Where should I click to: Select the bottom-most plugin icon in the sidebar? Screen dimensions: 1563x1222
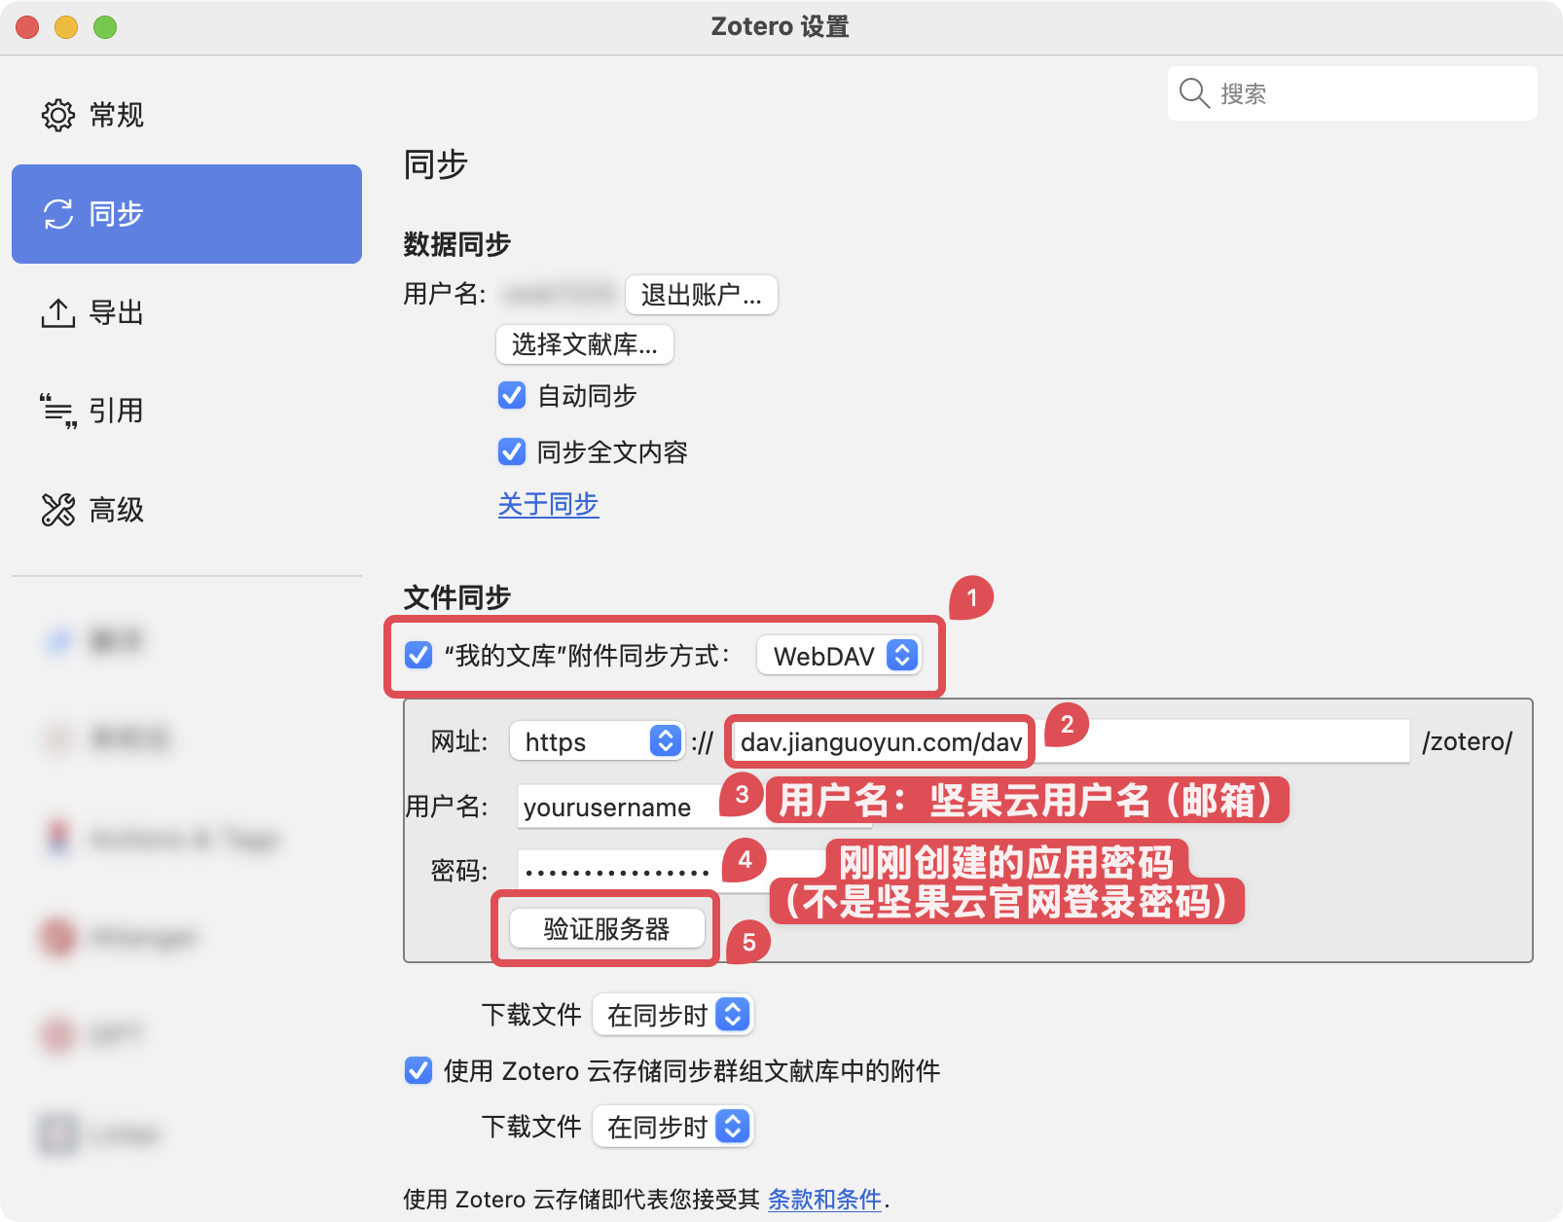point(58,1133)
